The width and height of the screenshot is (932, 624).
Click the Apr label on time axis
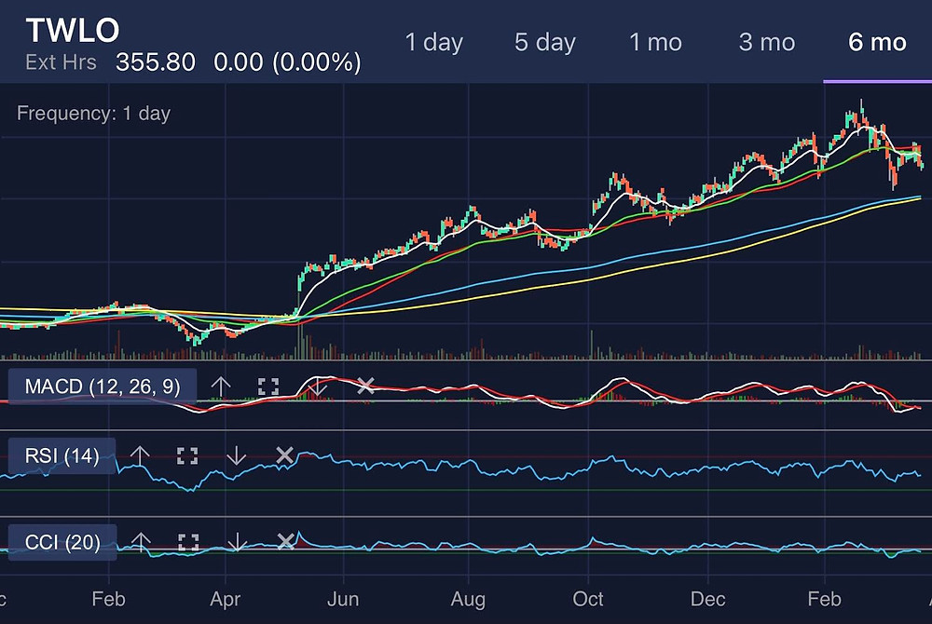225,599
